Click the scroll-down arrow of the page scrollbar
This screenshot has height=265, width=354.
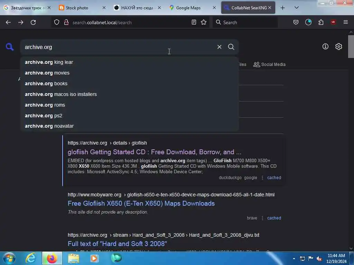[351, 248]
